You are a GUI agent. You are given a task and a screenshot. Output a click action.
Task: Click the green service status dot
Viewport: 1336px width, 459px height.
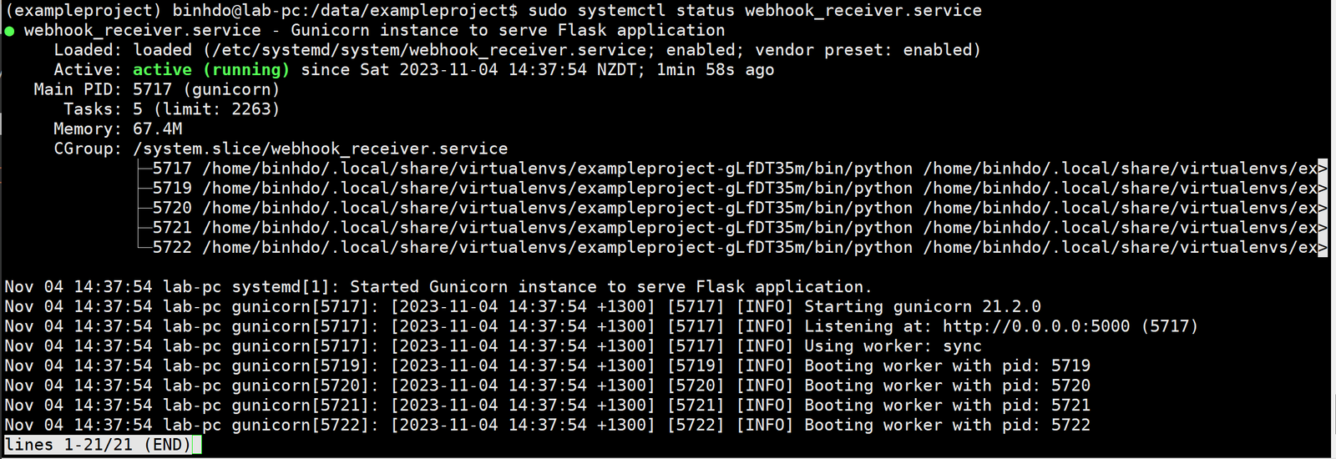[9, 31]
